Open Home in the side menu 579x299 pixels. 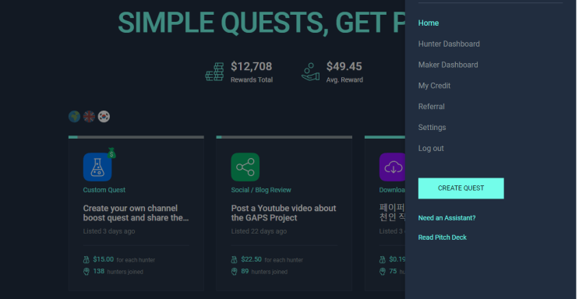[x=429, y=23]
